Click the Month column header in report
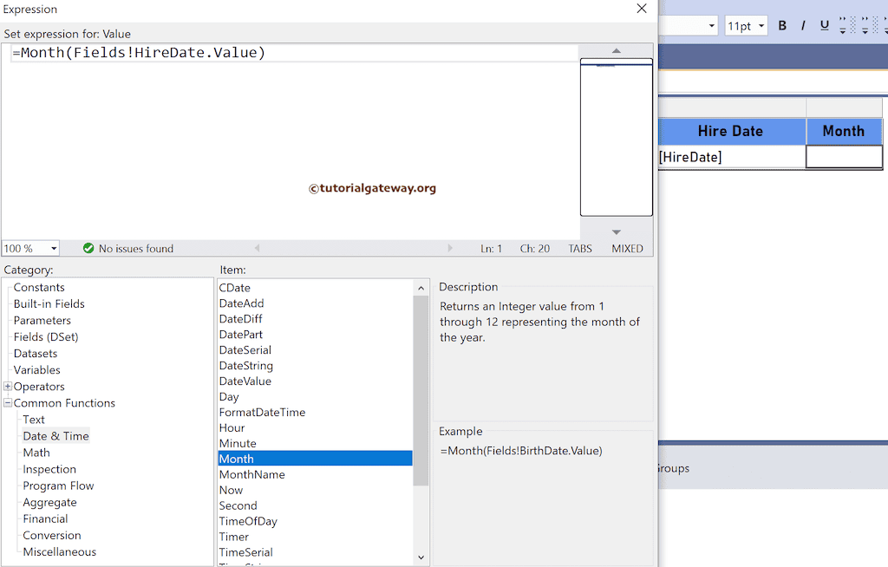888x567 pixels. tap(844, 132)
